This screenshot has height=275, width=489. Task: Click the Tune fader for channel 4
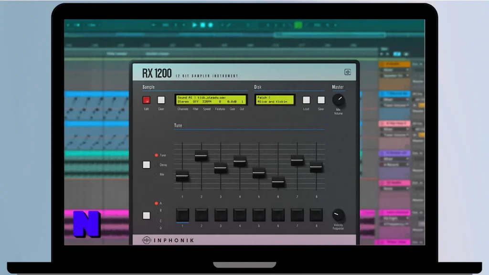[240, 161]
